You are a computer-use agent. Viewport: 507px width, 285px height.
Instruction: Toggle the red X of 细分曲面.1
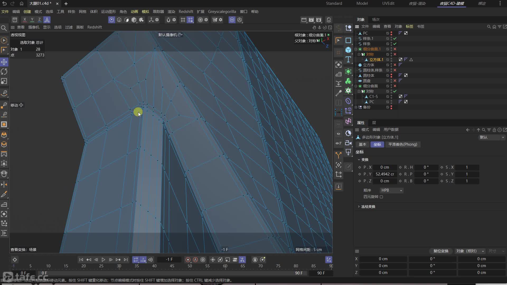[x=395, y=49]
